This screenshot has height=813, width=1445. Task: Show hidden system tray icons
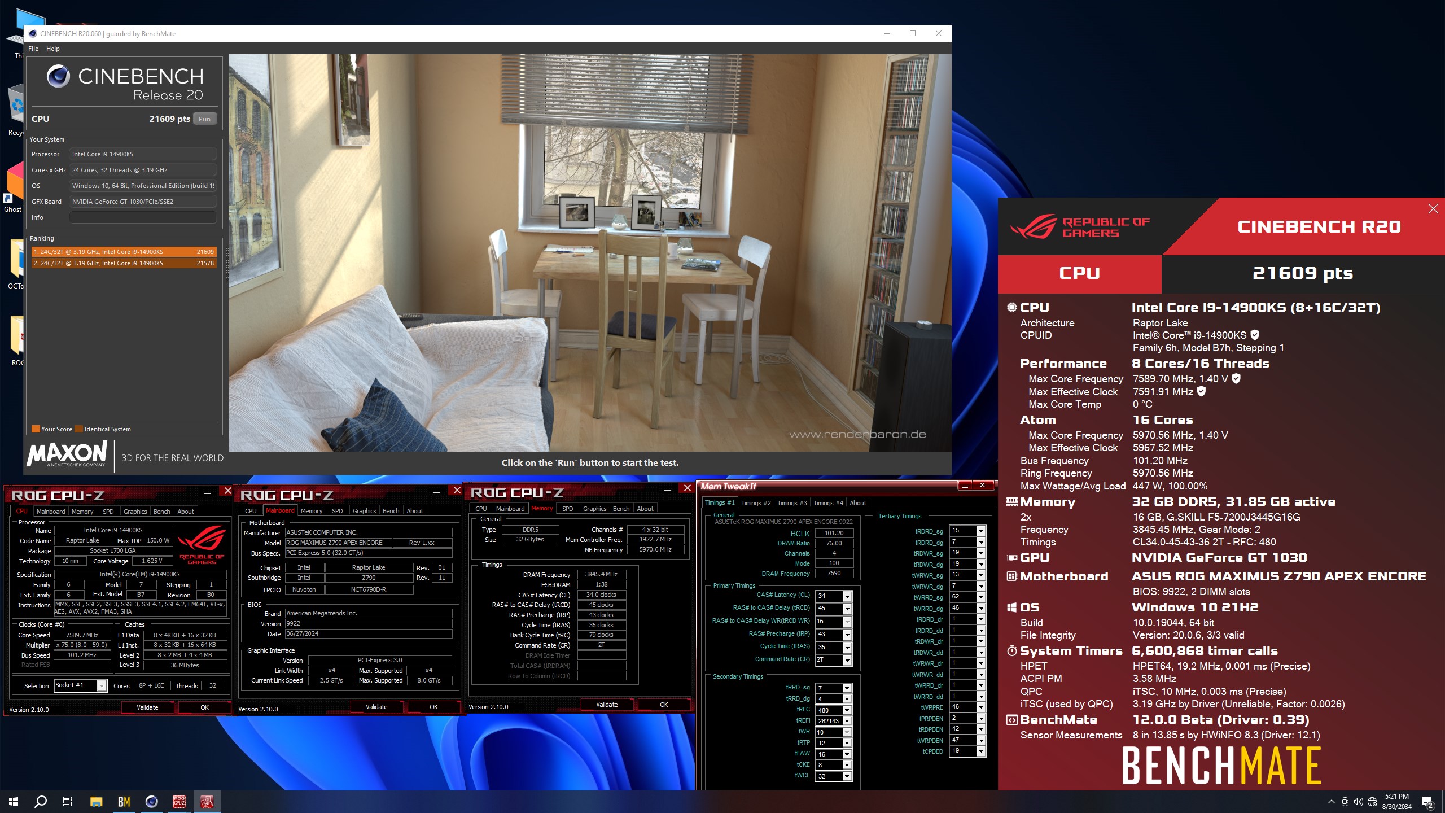(1332, 802)
